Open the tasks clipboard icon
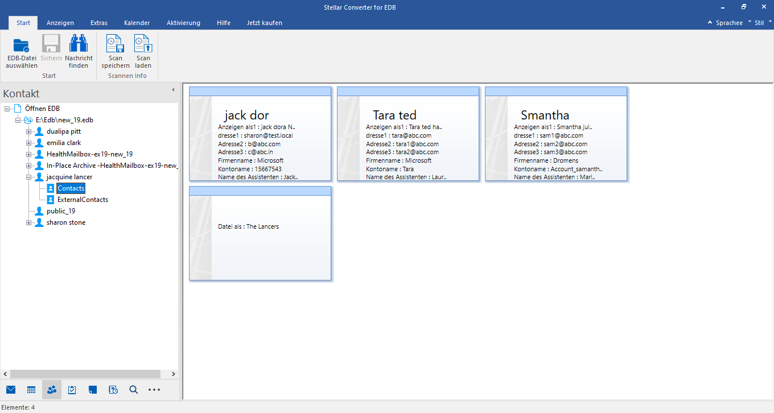The width and height of the screenshot is (774, 413). pos(72,390)
